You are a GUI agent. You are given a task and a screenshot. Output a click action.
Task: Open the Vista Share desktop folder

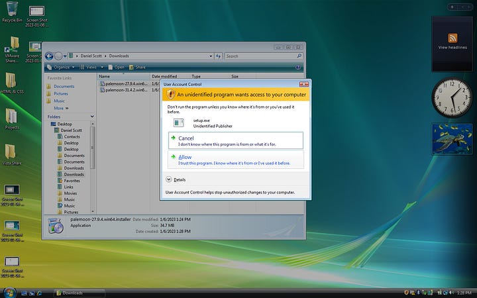11,154
